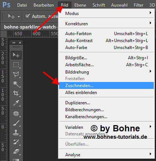Image resolution: width=156 pixels, height=161 pixels.
Task: Activate the Crop tool
Action: [x=16, y=93]
